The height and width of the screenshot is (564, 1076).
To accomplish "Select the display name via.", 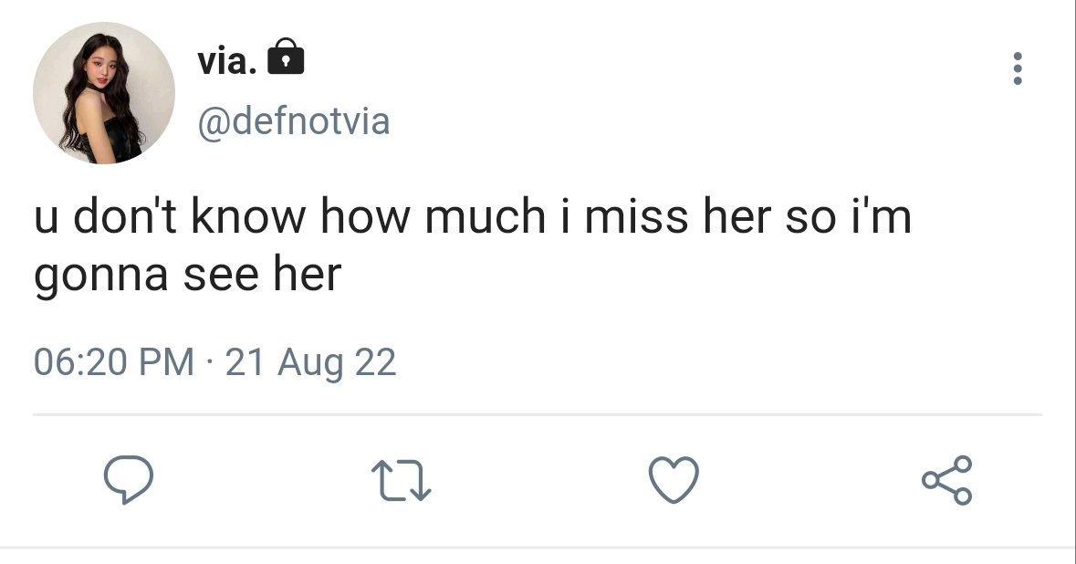I will pyautogui.click(x=227, y=60).
